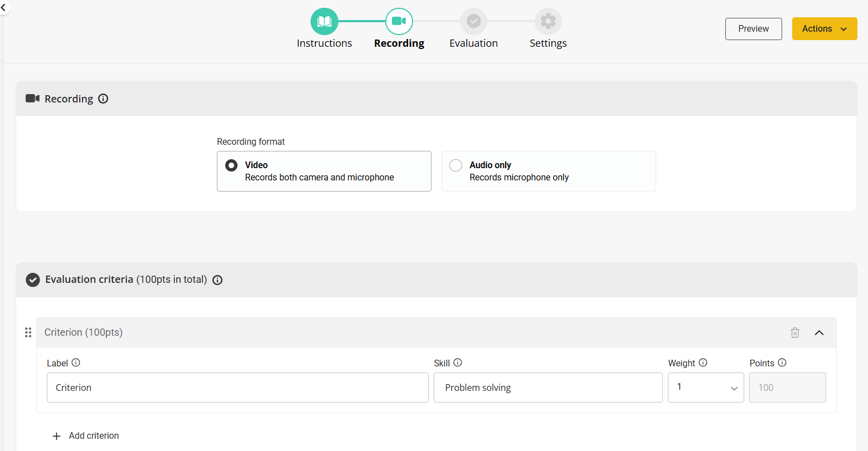Go to the Settings step label
Image resolution: width=868 pixels, height=451 pixels.
tap(548, 43)
